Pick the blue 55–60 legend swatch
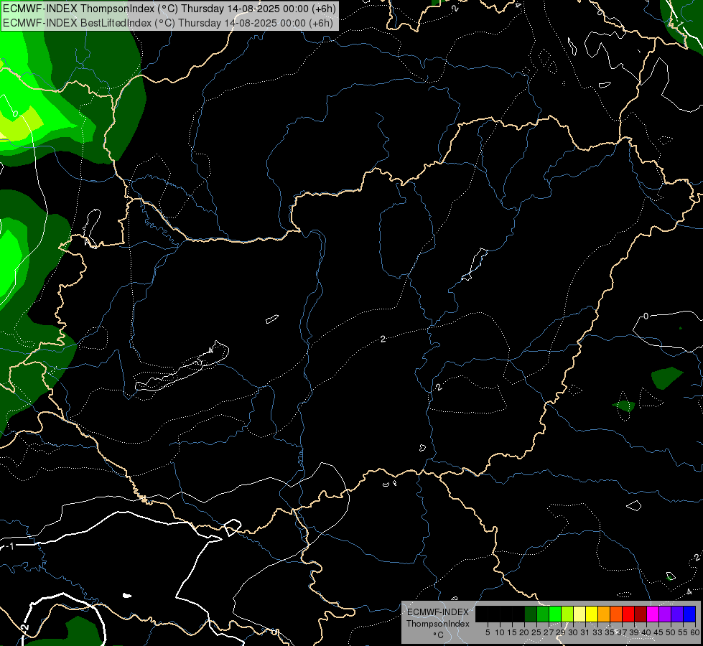This screenshot has height=646, width=703. (689, 614)
